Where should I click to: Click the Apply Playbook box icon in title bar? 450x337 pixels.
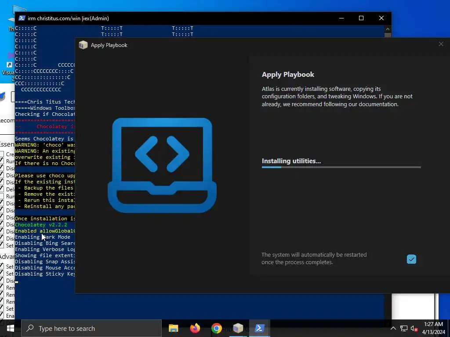83,45
